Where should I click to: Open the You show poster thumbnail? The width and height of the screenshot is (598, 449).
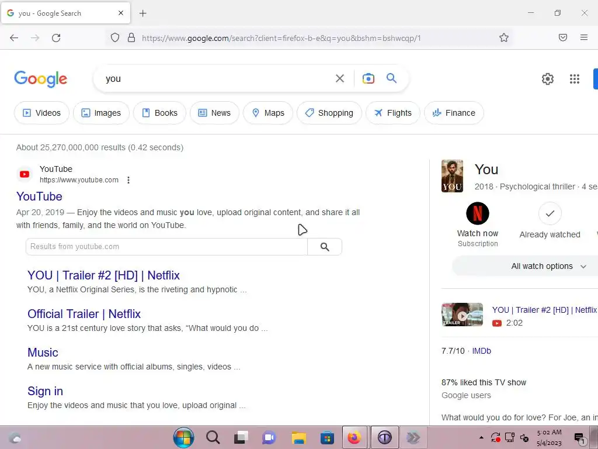pyautogui.click(x=453, y=176)
